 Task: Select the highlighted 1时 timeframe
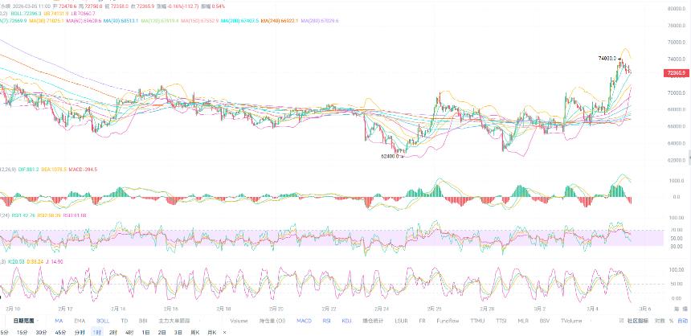97,332
